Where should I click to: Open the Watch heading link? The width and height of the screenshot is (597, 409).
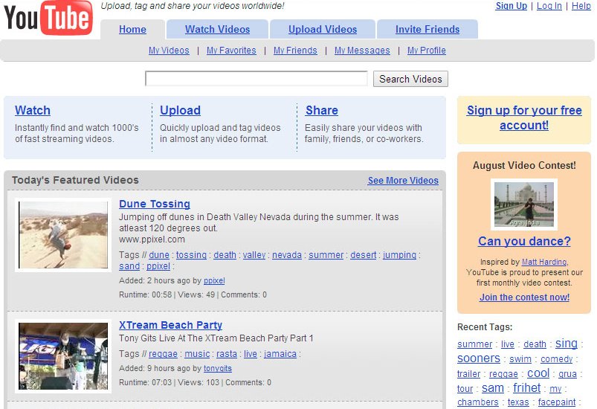point(33,110)
